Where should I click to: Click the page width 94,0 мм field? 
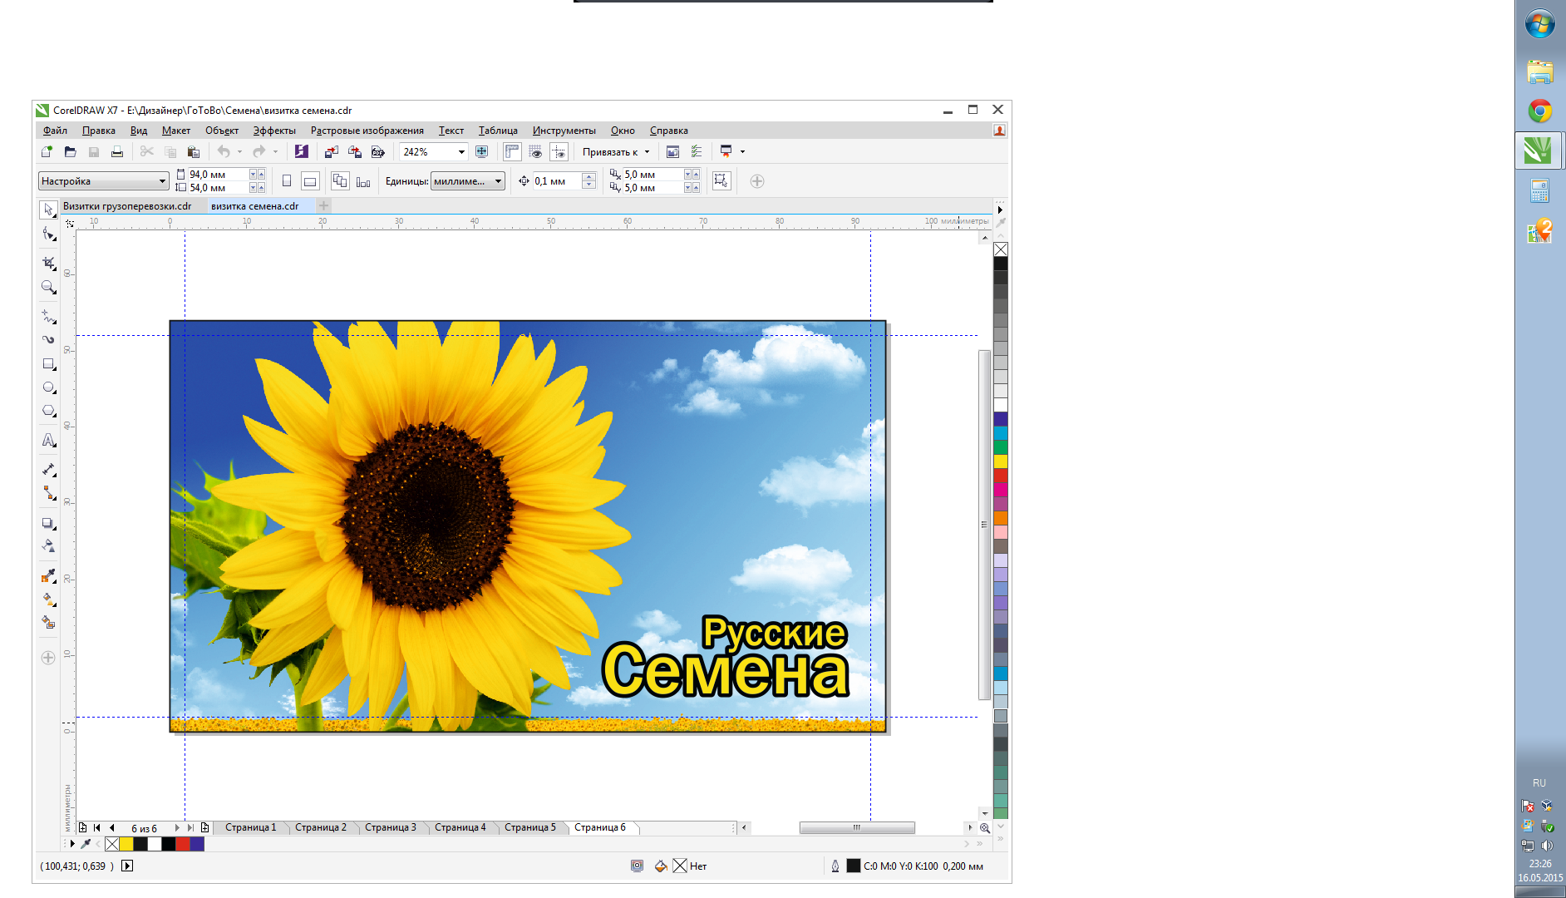click(x=218, y=175)
